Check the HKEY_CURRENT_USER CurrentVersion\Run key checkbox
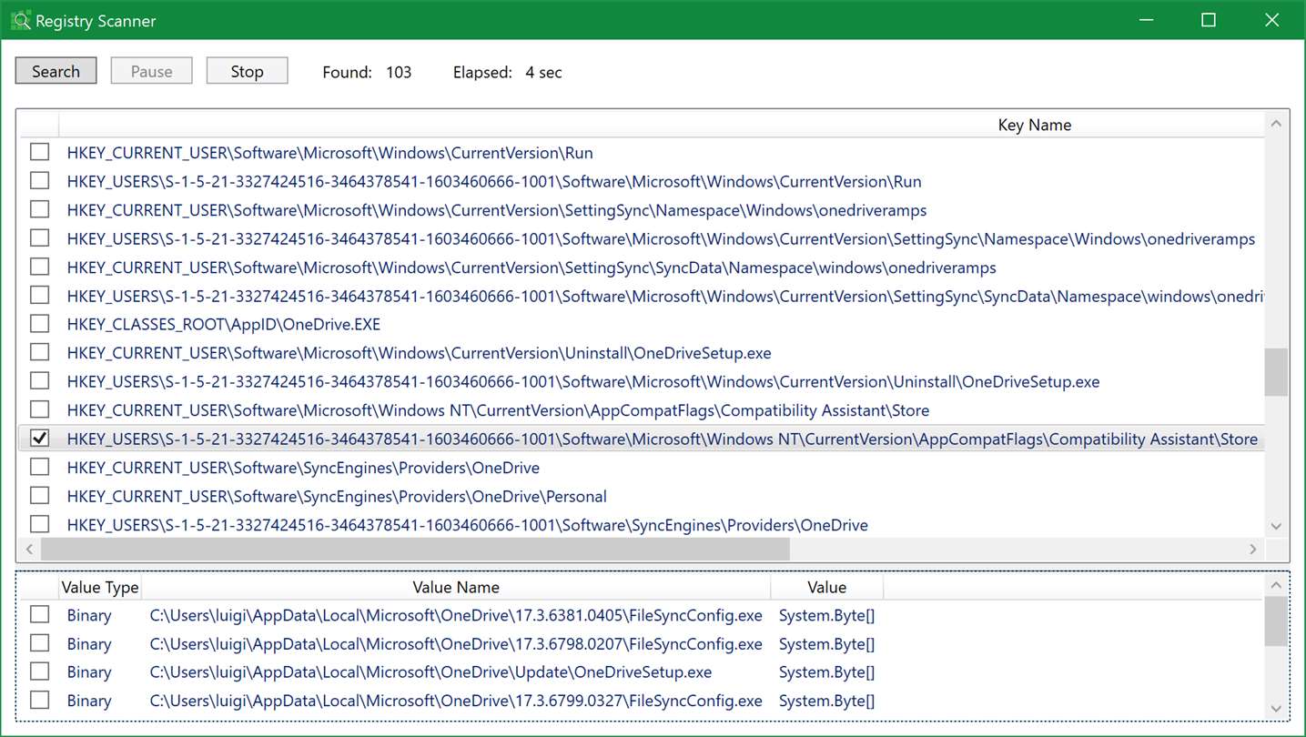Screen dimensions: 1306x737 [39, 152]
